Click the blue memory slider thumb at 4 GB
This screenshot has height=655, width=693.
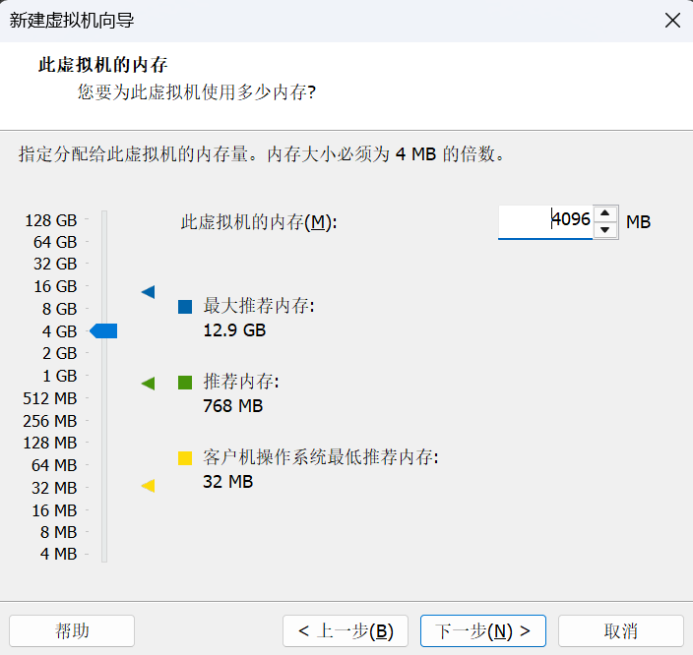pos(103,330)
